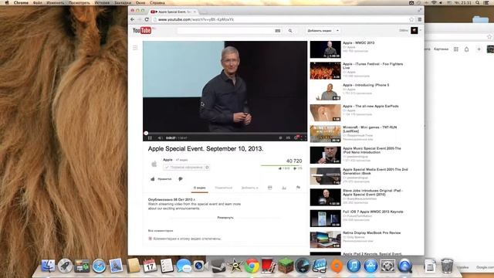The image size is (494, 278).
Task: Launch Minecraft from the Dock
Action: click(x=286, y=266)
